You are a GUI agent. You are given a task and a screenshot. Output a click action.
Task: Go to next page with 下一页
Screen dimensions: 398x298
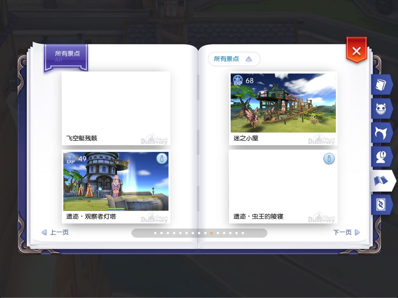point(346,233)
